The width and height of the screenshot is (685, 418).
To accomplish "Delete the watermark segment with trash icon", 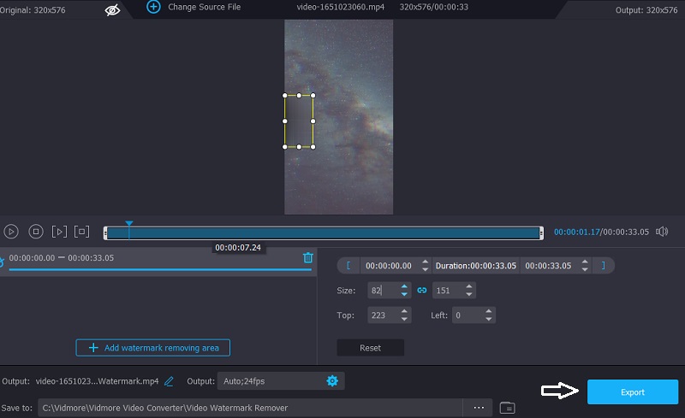I will point(308,257).
